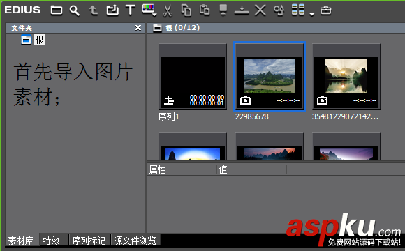Click the 根 (0/12) path header text
Image resolution: width=405 pixels, height=251 pixels.
click(182, 28)
